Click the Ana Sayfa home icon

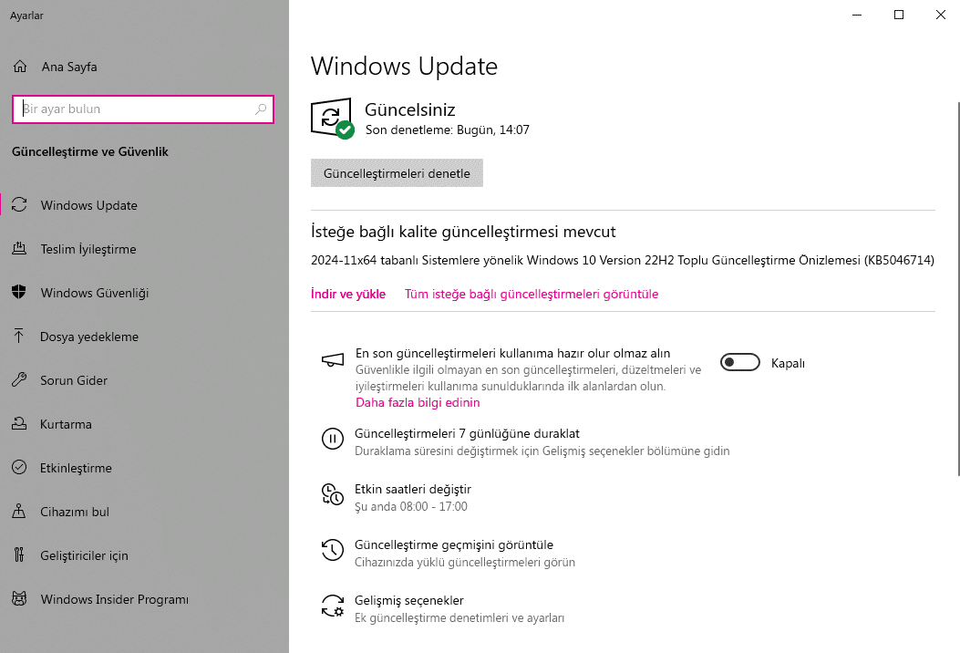20,67
